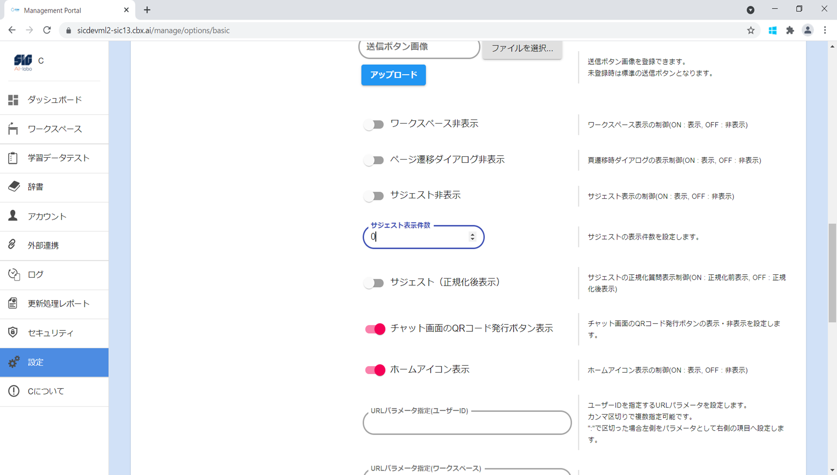Open the アカウント person icon
The height and width of the screenshot is (475, 837).
point(13,216)
